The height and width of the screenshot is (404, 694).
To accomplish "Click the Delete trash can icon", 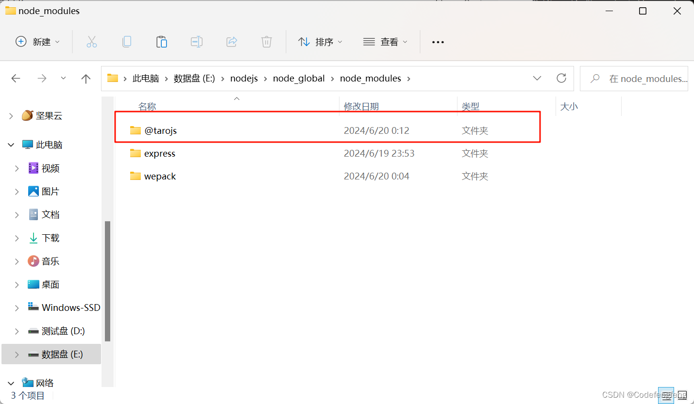I will click(267, 42).
